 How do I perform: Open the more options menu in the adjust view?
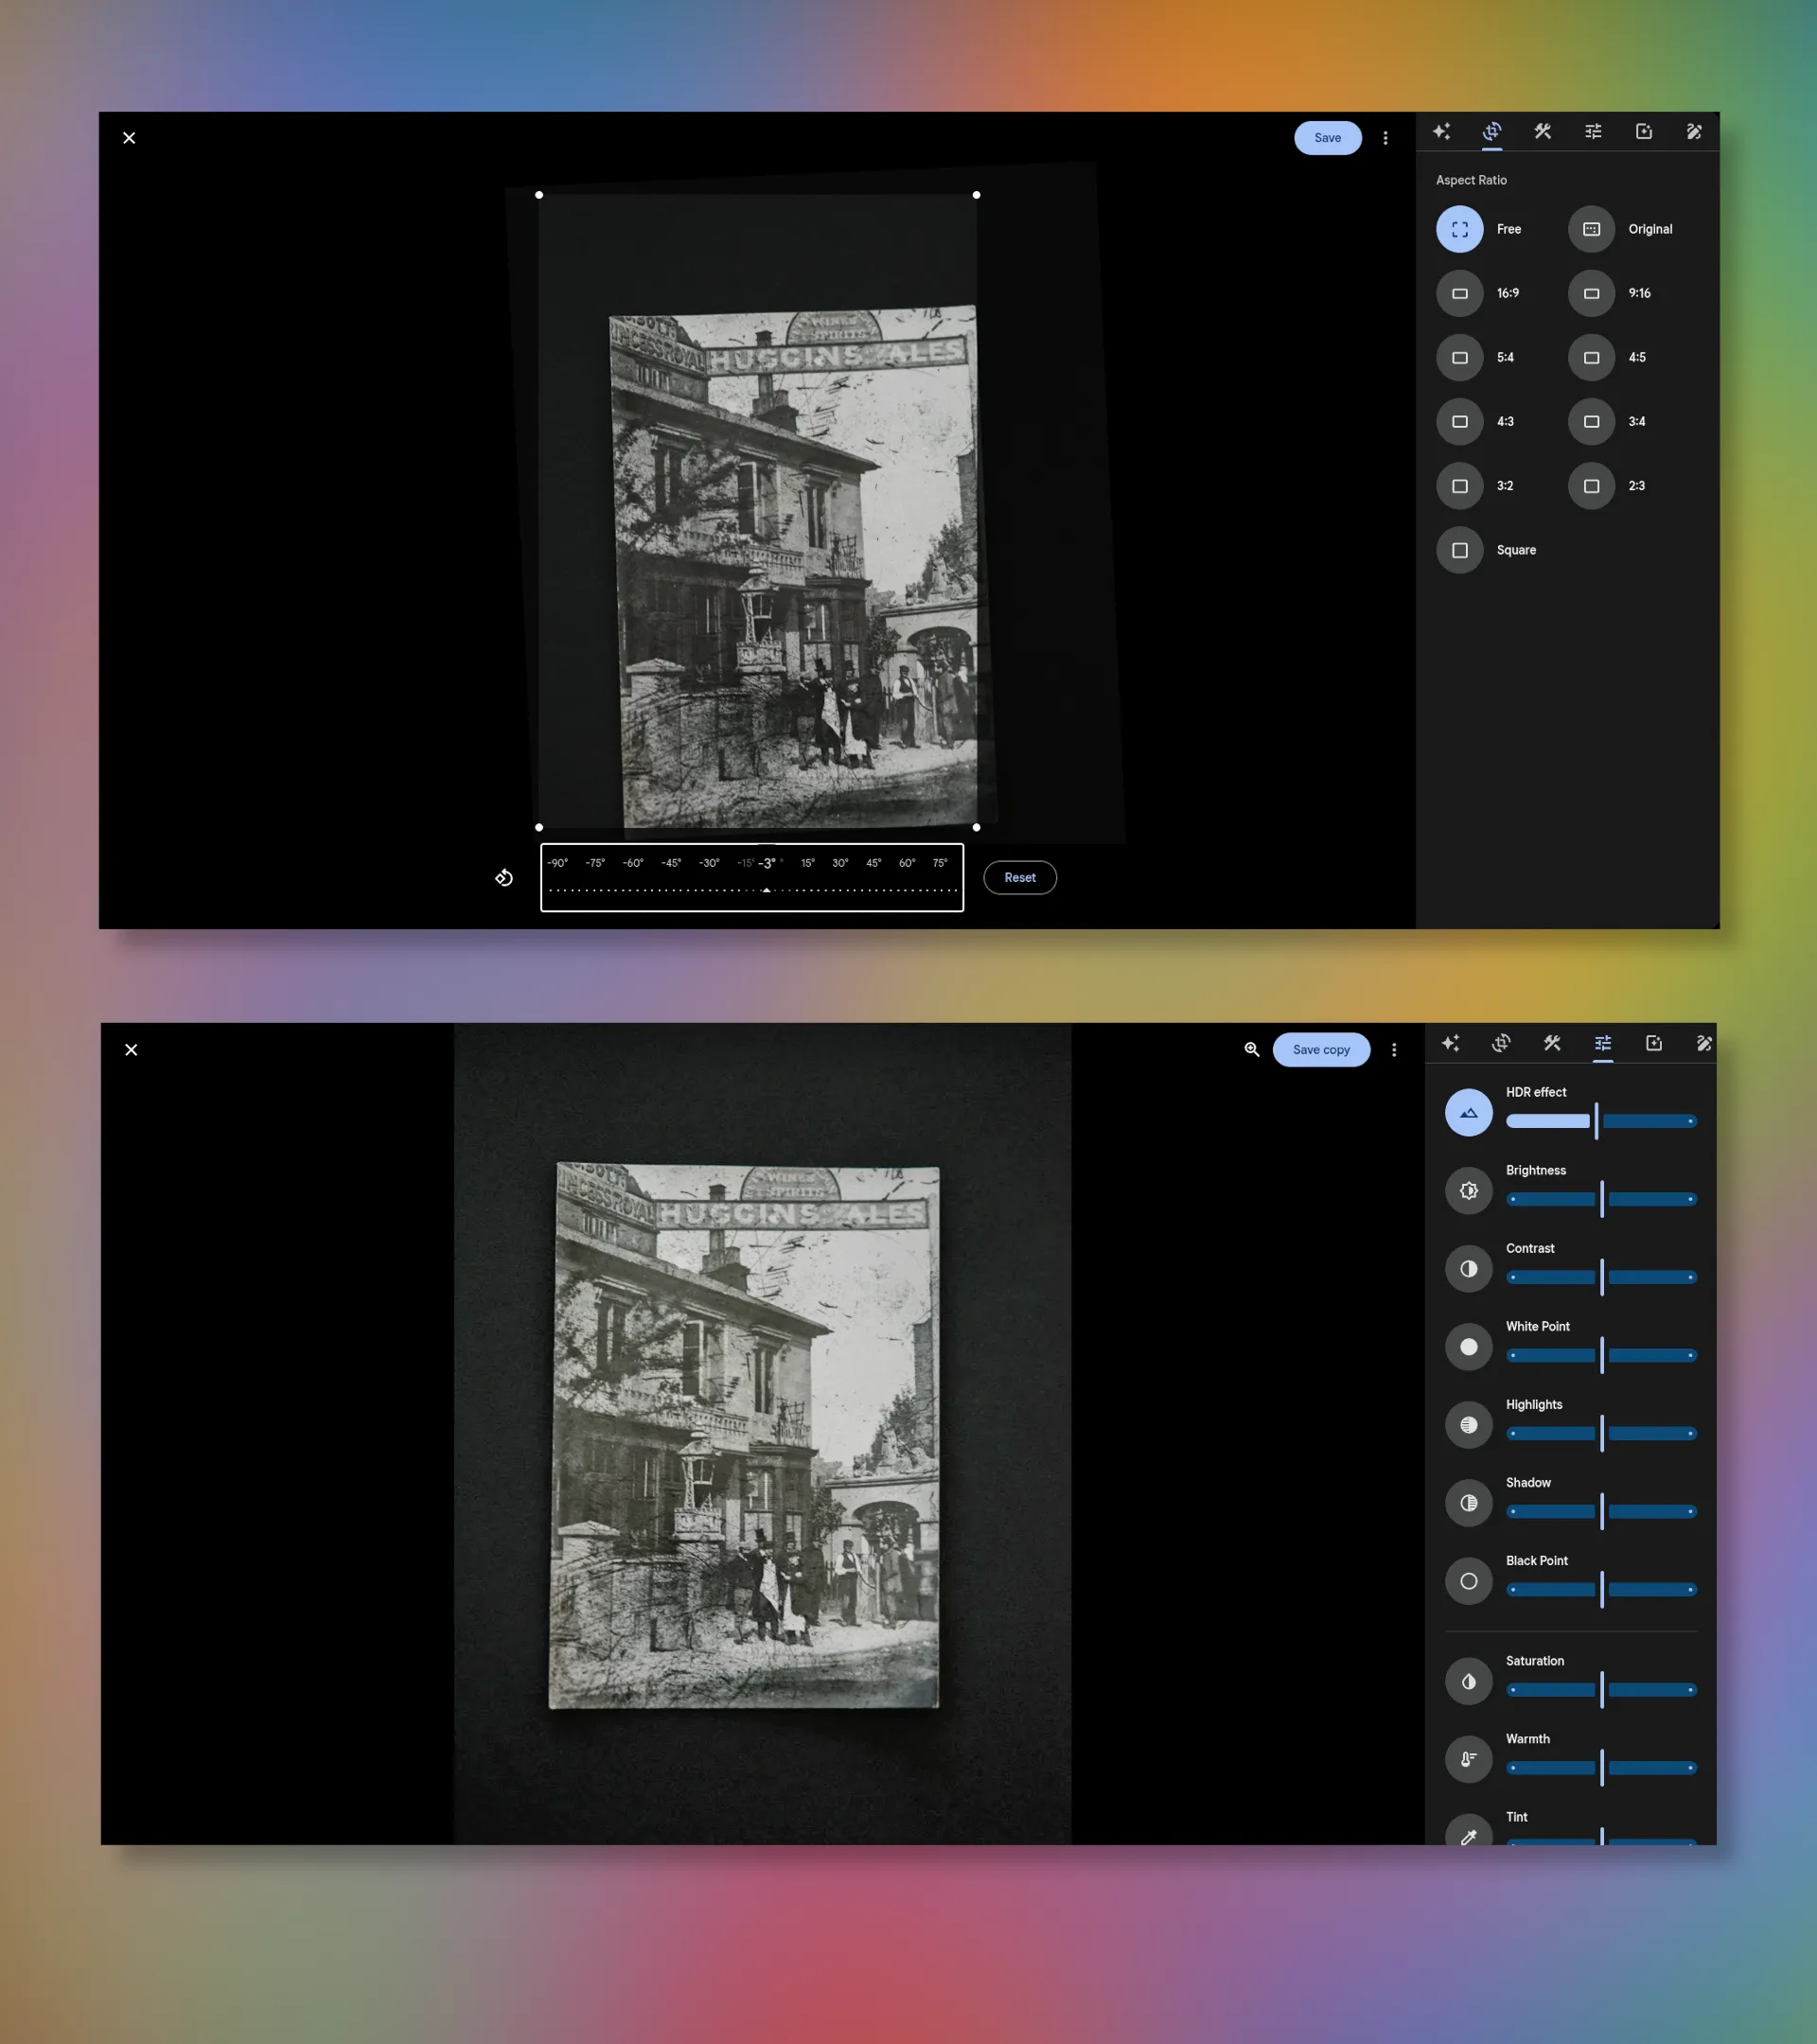1393,1050
